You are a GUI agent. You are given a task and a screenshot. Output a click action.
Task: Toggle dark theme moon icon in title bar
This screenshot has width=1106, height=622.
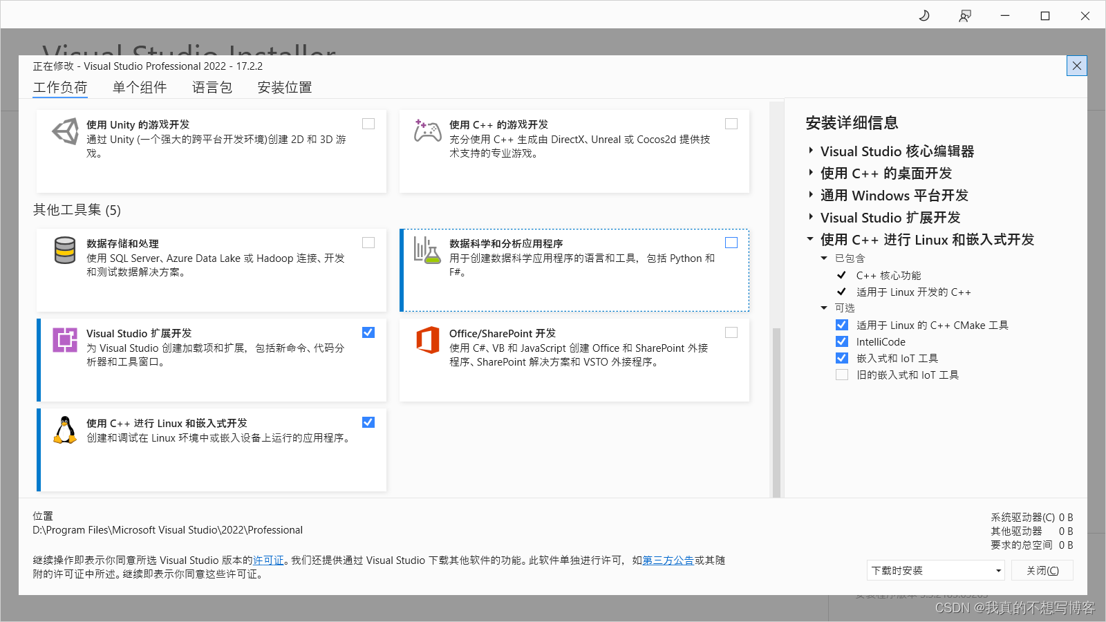tap(924, 15)
